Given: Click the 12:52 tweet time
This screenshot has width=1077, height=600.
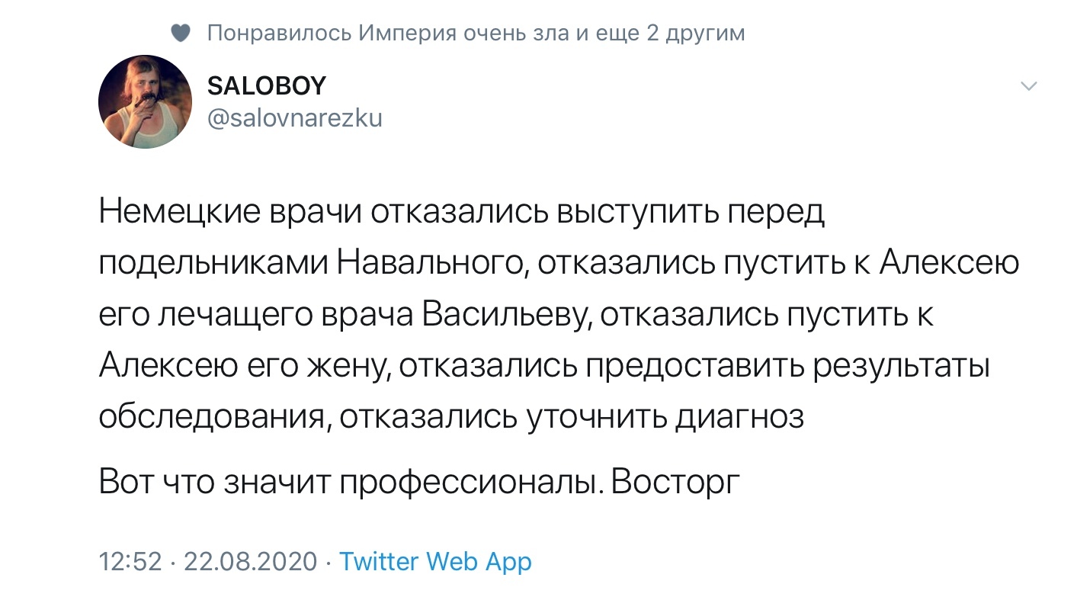Looking at the screenshot, I should tap(130, 562).
